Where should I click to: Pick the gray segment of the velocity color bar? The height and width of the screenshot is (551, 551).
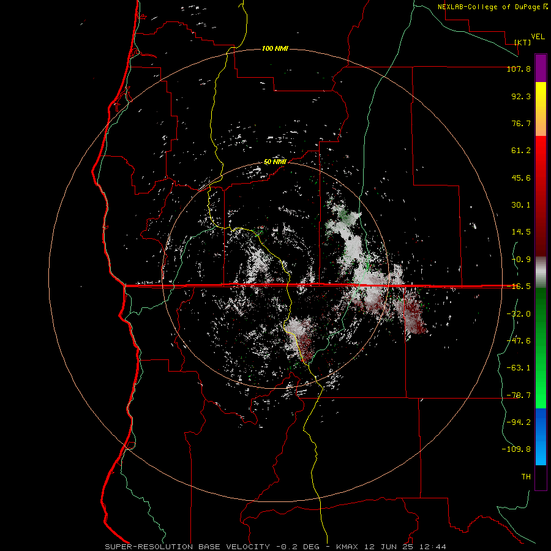point(541,272)
